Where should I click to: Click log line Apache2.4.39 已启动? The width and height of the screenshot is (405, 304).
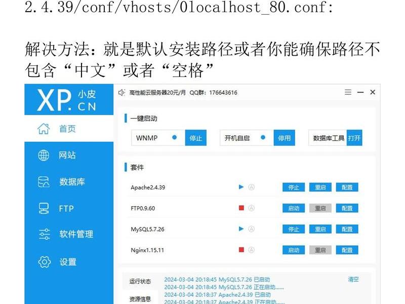click(x=218, y=295)
